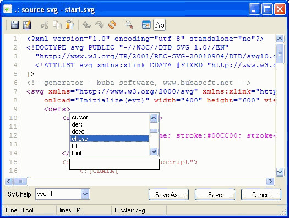Click the Cut scissors icon
The width and height of the screenshot is (289, 218).
pos(45,25)
